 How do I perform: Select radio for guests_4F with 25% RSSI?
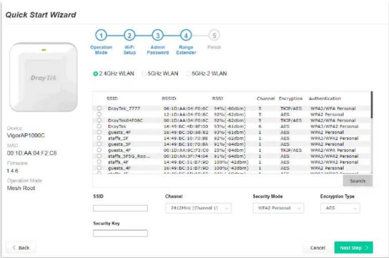[99, 150]
